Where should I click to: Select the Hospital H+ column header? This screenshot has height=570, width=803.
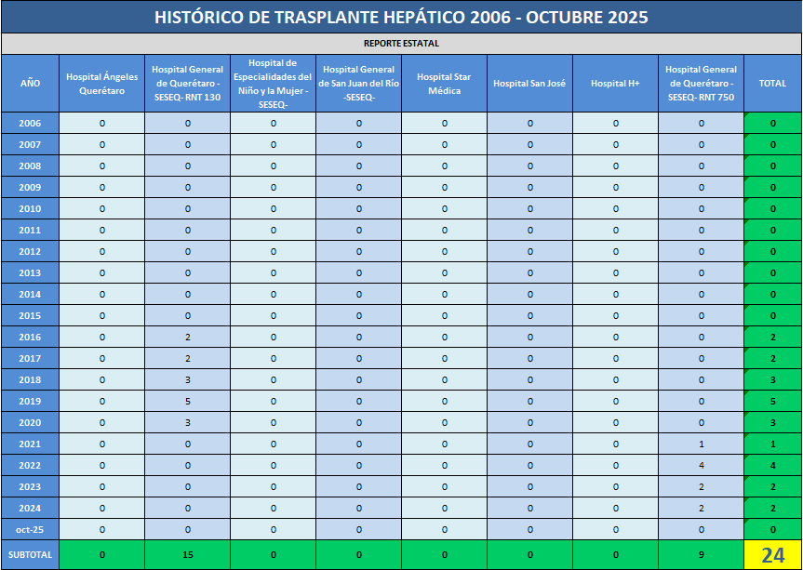point(615,83)
